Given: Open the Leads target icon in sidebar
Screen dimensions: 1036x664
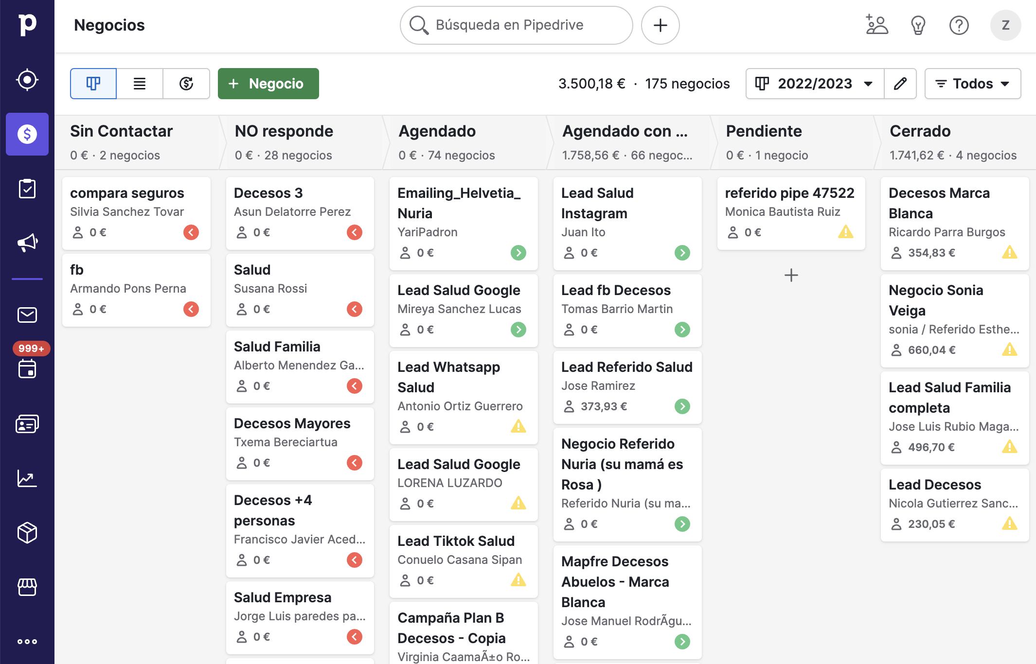Looking at the screenshot, I should pos(27,80).
